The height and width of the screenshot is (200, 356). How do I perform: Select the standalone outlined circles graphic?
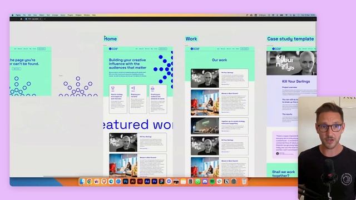(x=78, y=87)
